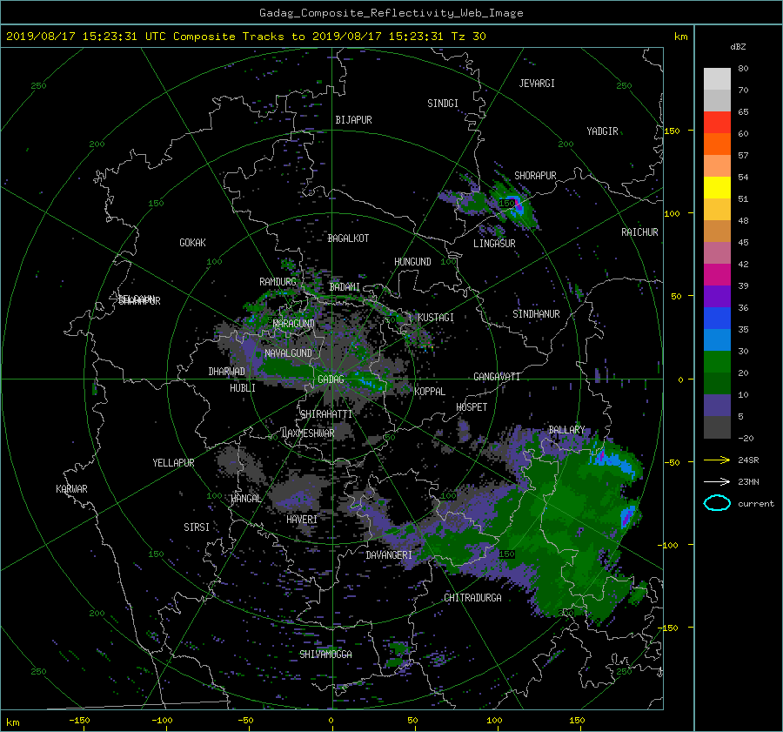Pick the light blue 30-35 dBZ color block

point(717,339)
